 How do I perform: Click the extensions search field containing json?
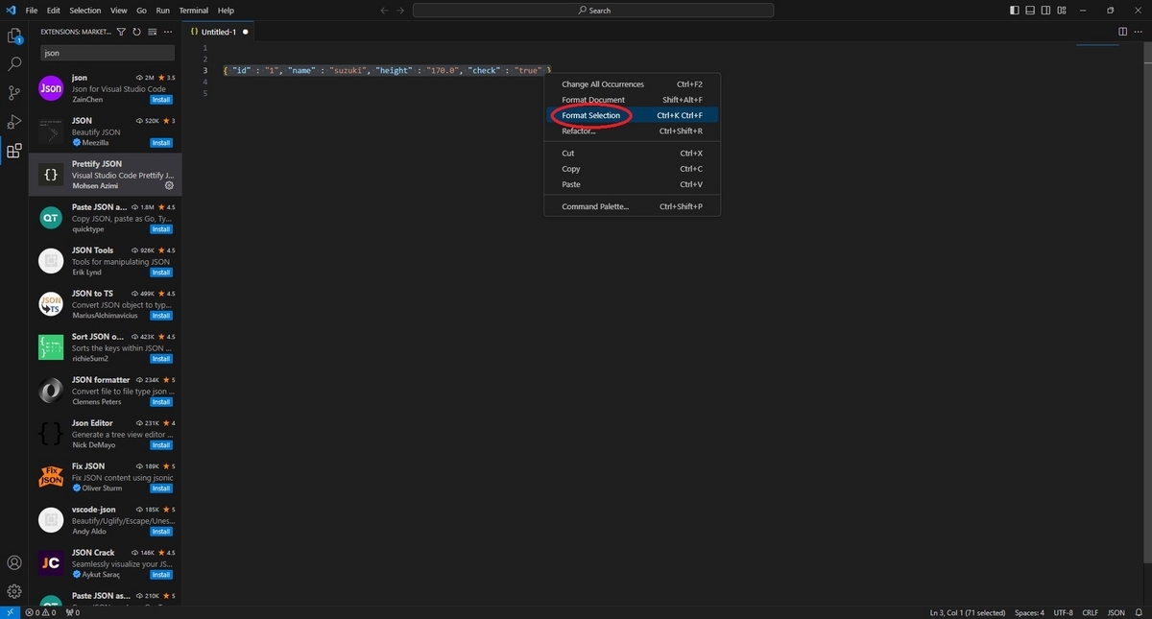(108, 54)
